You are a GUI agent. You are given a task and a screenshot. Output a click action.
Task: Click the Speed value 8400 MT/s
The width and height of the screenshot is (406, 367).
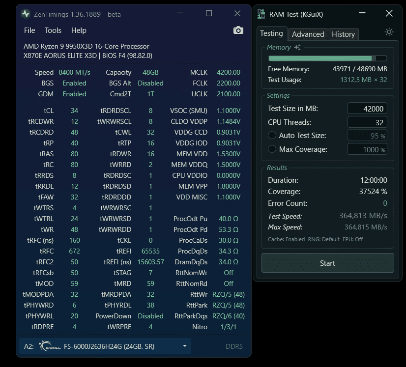[x=74, y=73]
